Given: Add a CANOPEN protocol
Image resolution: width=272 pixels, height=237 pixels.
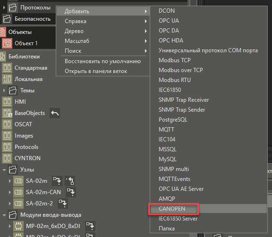Looking at the screenshot, I should pyautogui.click(x=209, y=209).
